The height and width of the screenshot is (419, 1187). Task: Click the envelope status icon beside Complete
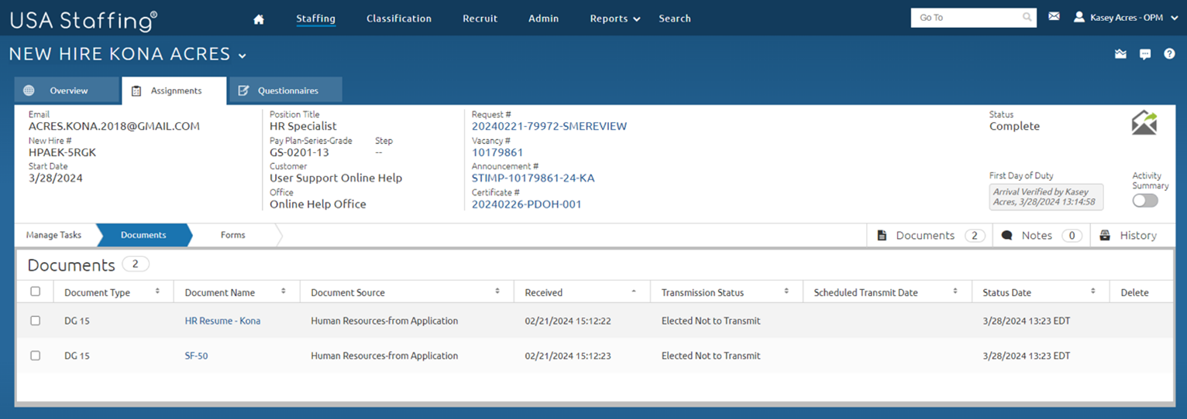1144,124
